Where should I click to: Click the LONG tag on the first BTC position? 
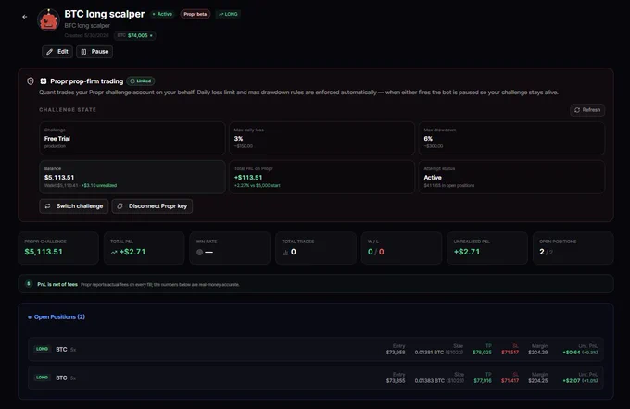[43, 349]
